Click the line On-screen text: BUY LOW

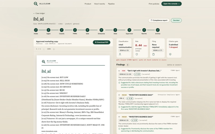point(55,77)
